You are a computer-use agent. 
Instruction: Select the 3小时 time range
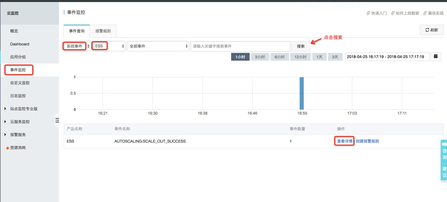[260, 57]
